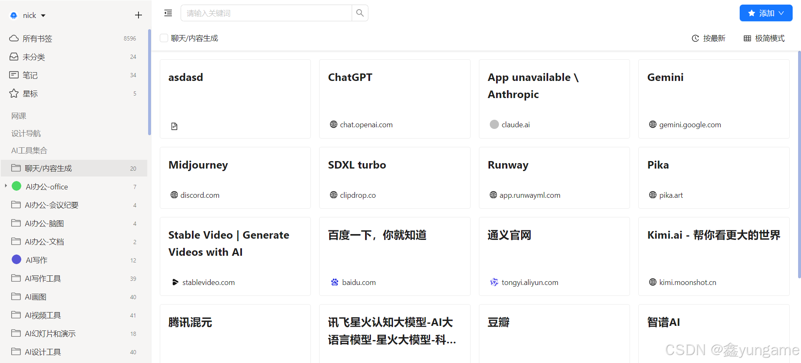Click the gray favicon beside claude.ai

coord(494,124)
